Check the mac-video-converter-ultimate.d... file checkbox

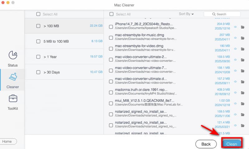coord(111,82)
